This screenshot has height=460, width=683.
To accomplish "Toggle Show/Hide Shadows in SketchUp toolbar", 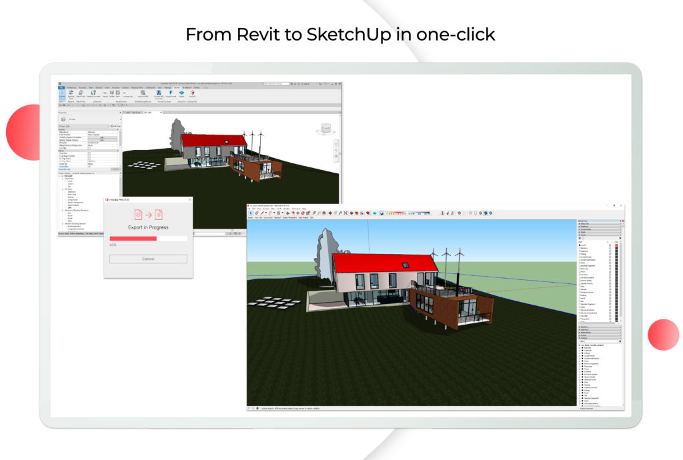I will (381, 213).
